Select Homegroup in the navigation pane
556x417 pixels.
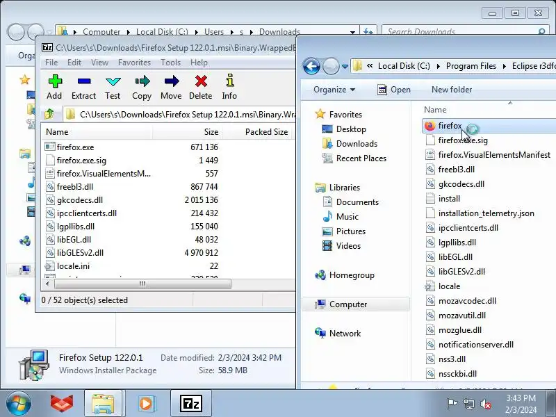[x=345, y=275]
